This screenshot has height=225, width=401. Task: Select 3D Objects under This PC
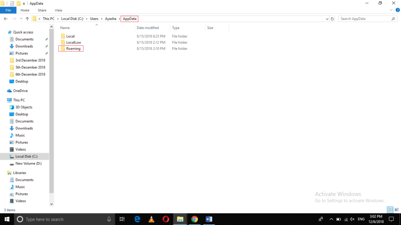coord(23,107)
